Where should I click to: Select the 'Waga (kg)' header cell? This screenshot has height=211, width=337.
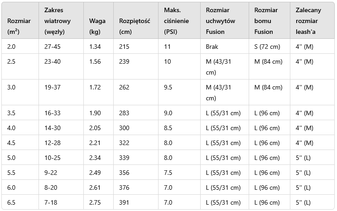pyautogui.click(x=97, y=26)
